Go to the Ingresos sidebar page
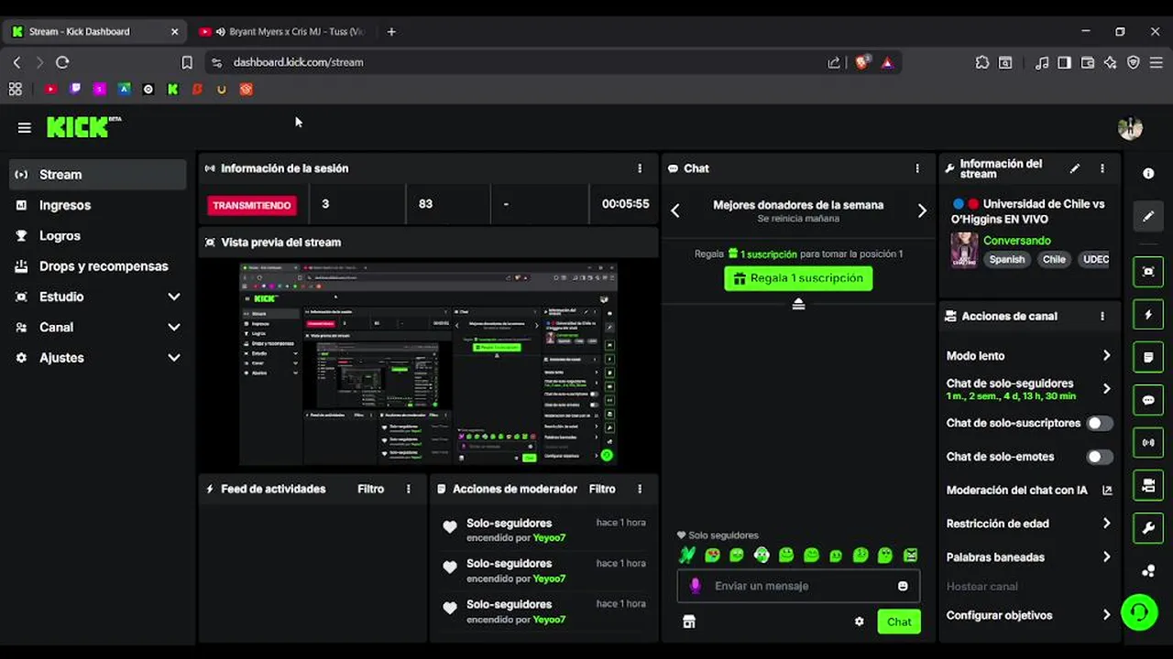This screenshot has width=1173, height=659. click(97, 205)
